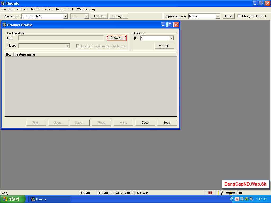Minimize the Product Profile window

[164, 25]
